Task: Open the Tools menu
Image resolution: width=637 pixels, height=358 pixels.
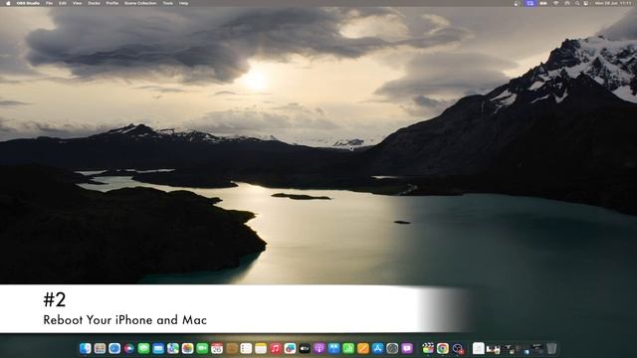Action: 168,3
